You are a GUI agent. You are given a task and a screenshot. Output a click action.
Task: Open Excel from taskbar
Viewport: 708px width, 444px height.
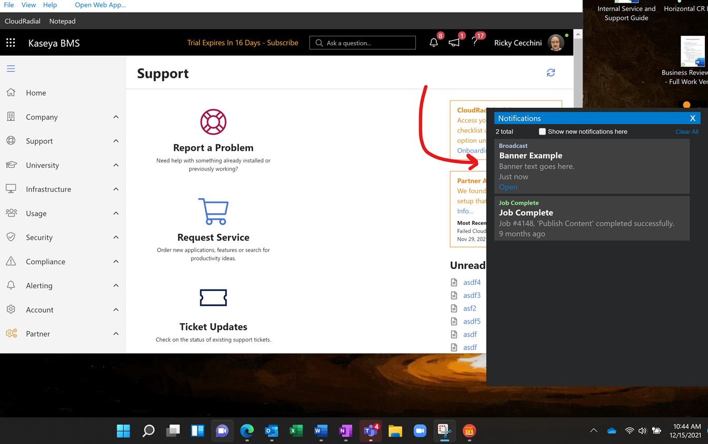pyautogui.click(x=296, y=431)
